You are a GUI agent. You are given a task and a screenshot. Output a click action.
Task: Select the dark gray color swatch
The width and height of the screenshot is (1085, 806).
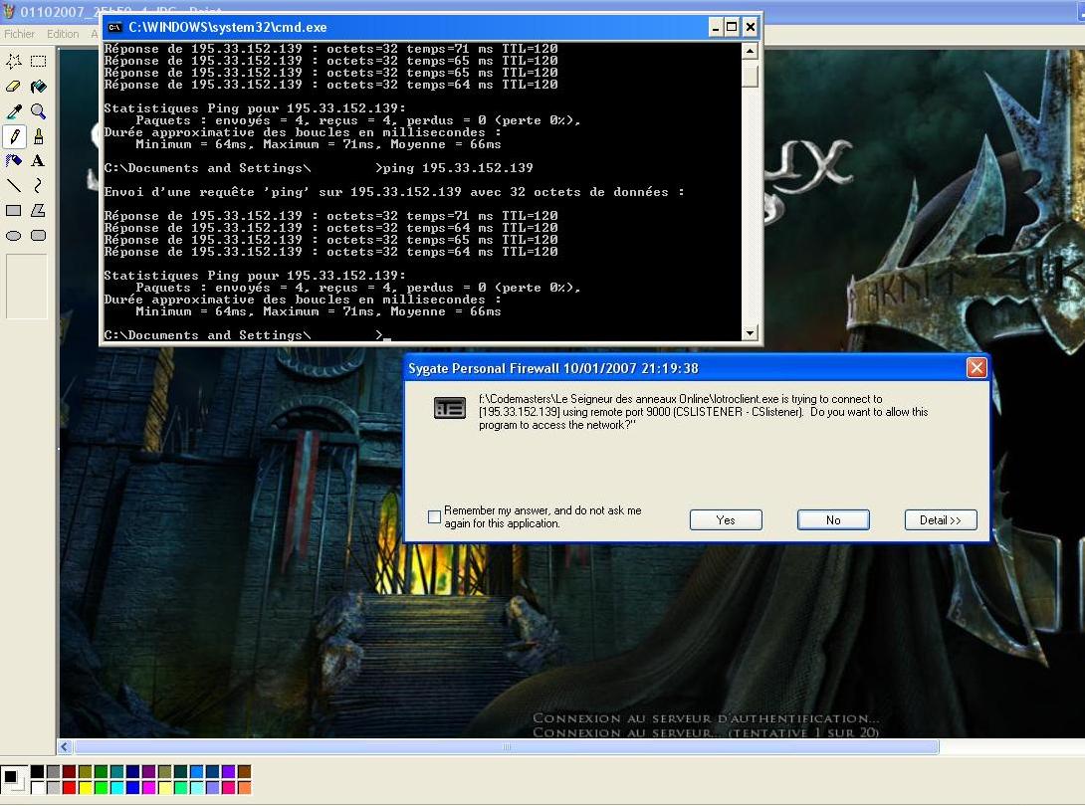(54, 772)
